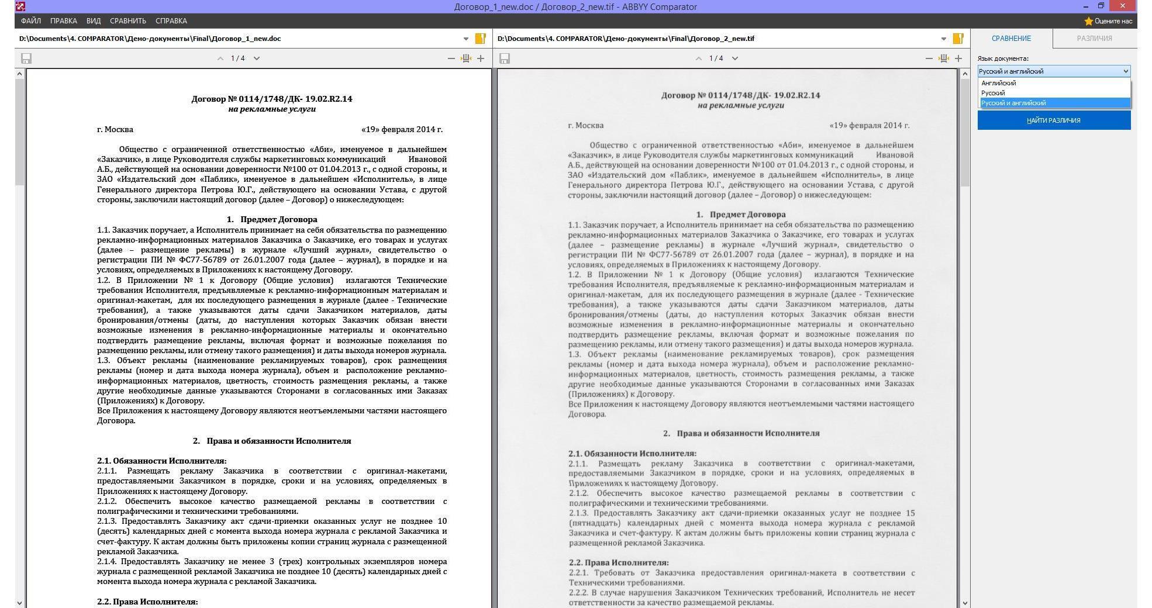Image resolution: width=1152 pixels, height=608 pixels.
Task: Open the ФАЙЛ menu
Action: pos(30,21)
